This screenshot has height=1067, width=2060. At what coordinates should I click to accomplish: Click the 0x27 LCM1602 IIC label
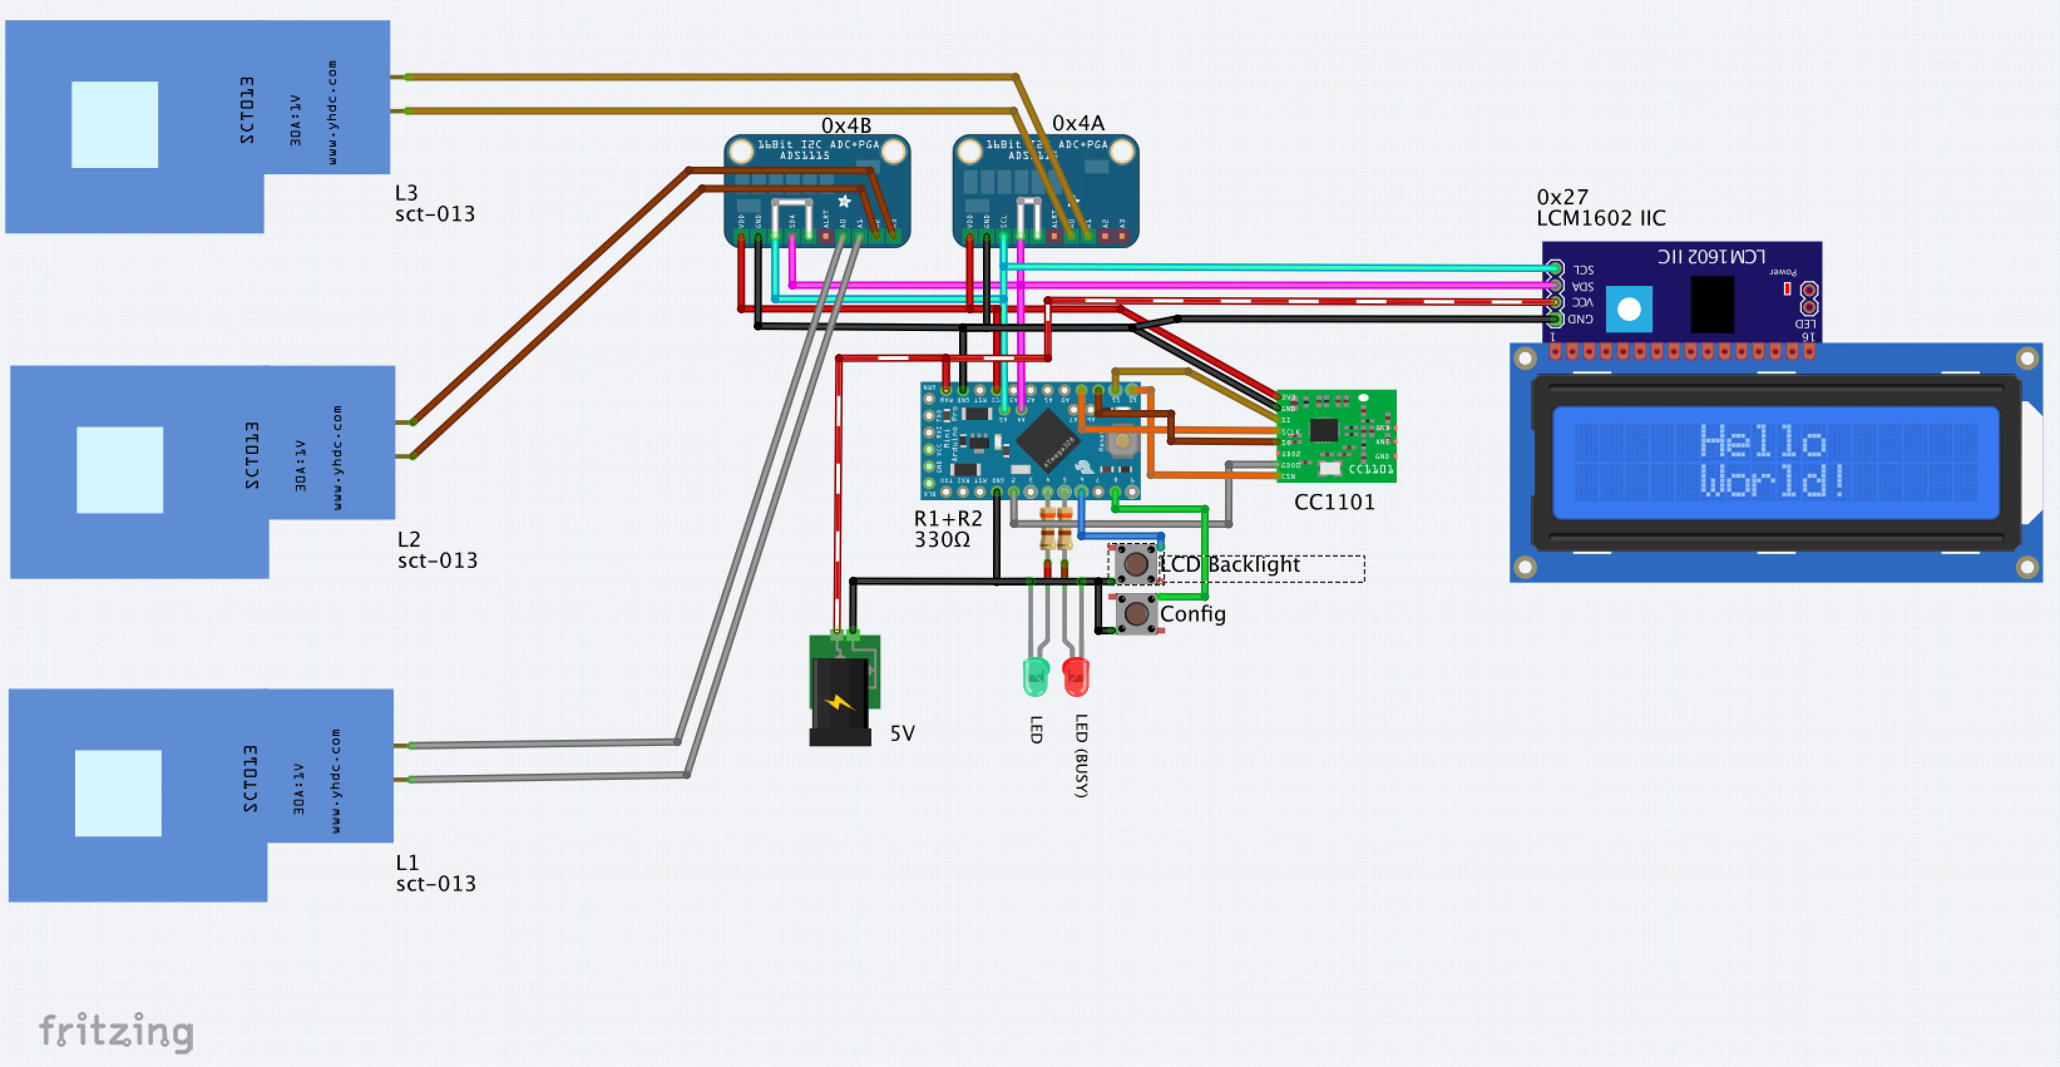tap(1600, 207)
